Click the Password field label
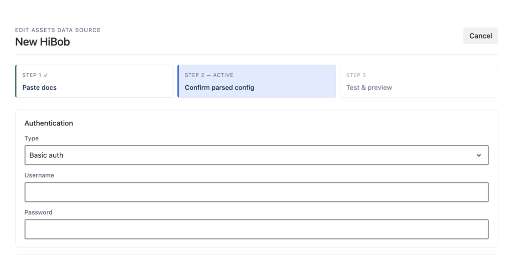This screenshot has width=514, height=255. [38, 212]
